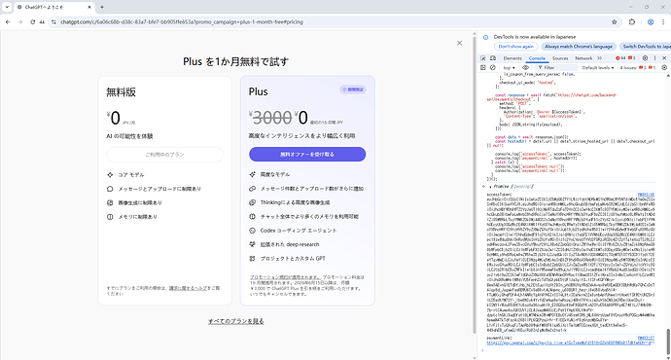
Task: Expand more DevTools tabs chevron
Action: click(600, 58)
